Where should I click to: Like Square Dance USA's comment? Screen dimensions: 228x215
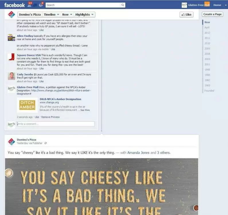[41, 69]
